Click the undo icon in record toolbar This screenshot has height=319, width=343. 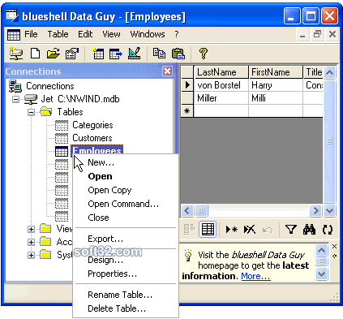click(268, 231)
